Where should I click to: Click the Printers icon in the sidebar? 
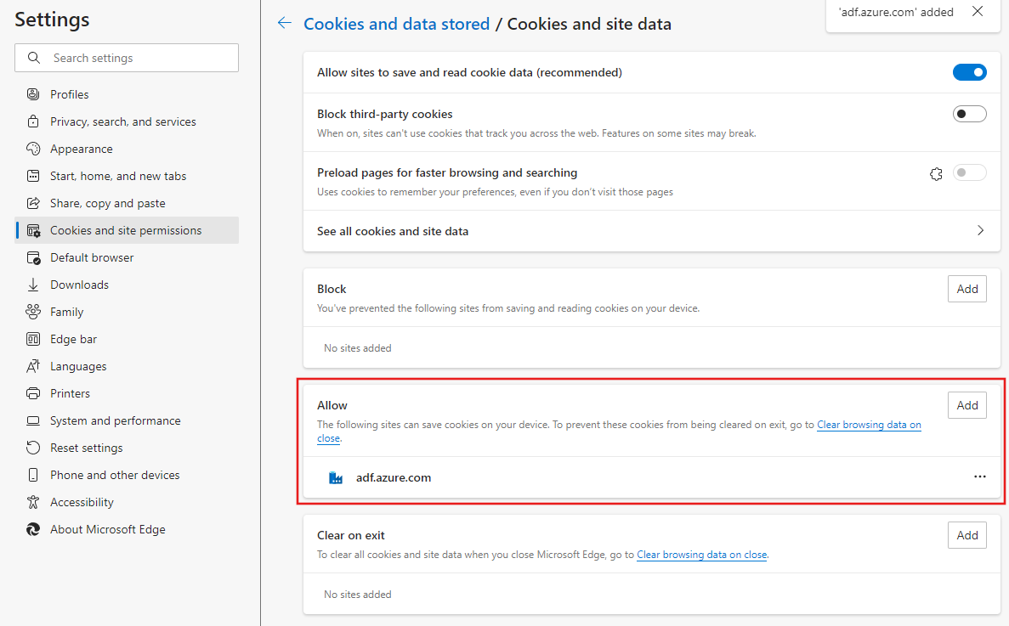(33, 393)
